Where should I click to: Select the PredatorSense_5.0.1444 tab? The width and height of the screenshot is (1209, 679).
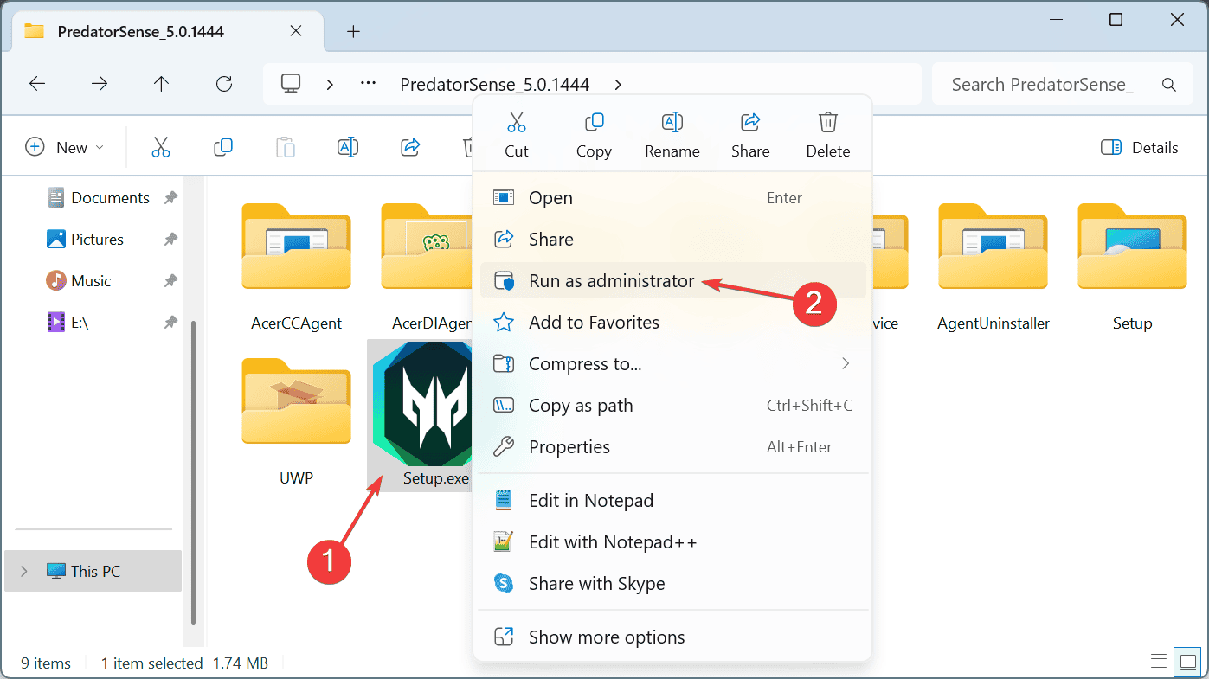click(166, 31)
